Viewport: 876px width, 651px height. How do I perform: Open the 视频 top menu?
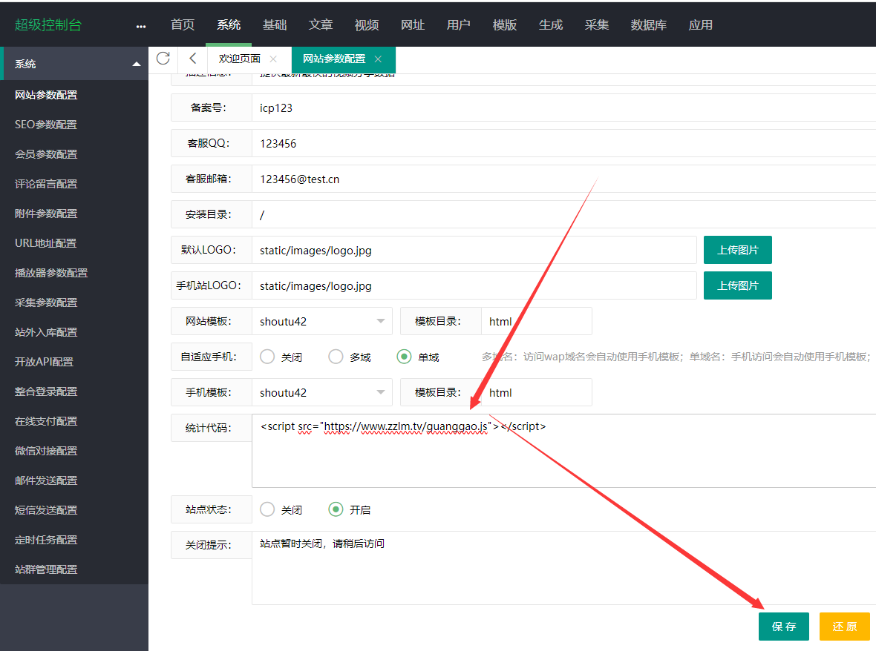click(367, 25)
